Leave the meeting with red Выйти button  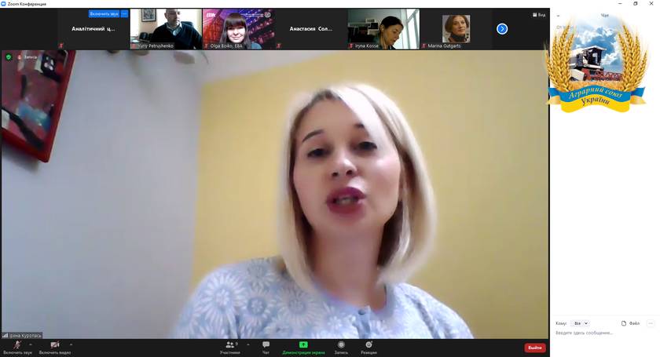click(535, 348)
